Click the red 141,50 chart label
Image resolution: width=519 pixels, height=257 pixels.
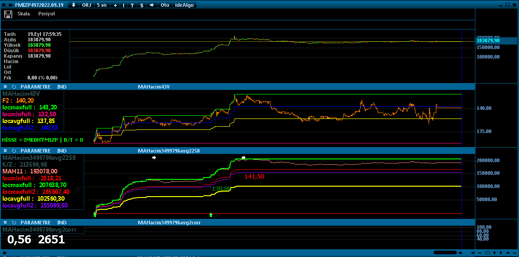click(x=254, y=177)
